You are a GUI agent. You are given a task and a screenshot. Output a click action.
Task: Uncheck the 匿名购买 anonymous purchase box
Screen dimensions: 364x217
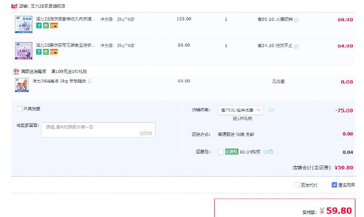tap(334, 185)
